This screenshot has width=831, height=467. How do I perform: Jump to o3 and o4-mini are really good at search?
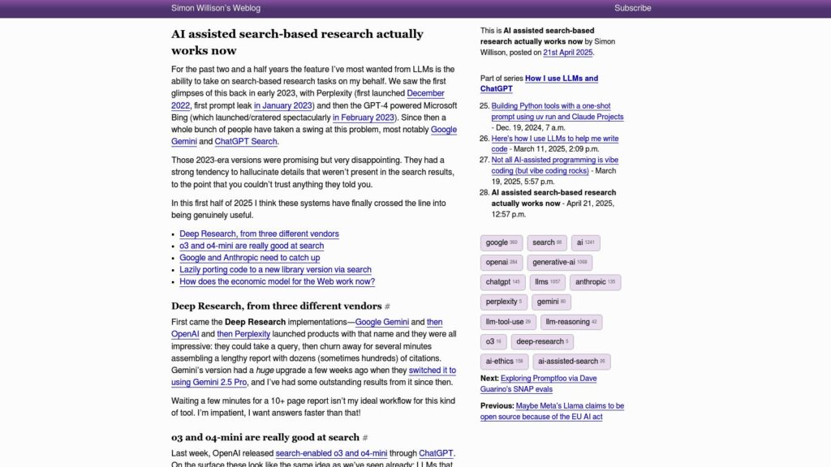pyautogui.click(x=252, y=246)
